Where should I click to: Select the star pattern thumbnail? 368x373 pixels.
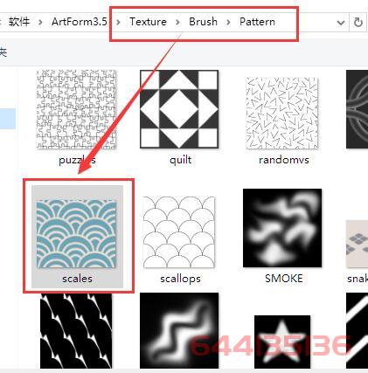[282, 342]
